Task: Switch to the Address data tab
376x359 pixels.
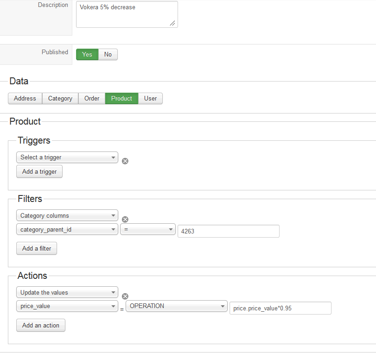Action: [x=25, y=99]
